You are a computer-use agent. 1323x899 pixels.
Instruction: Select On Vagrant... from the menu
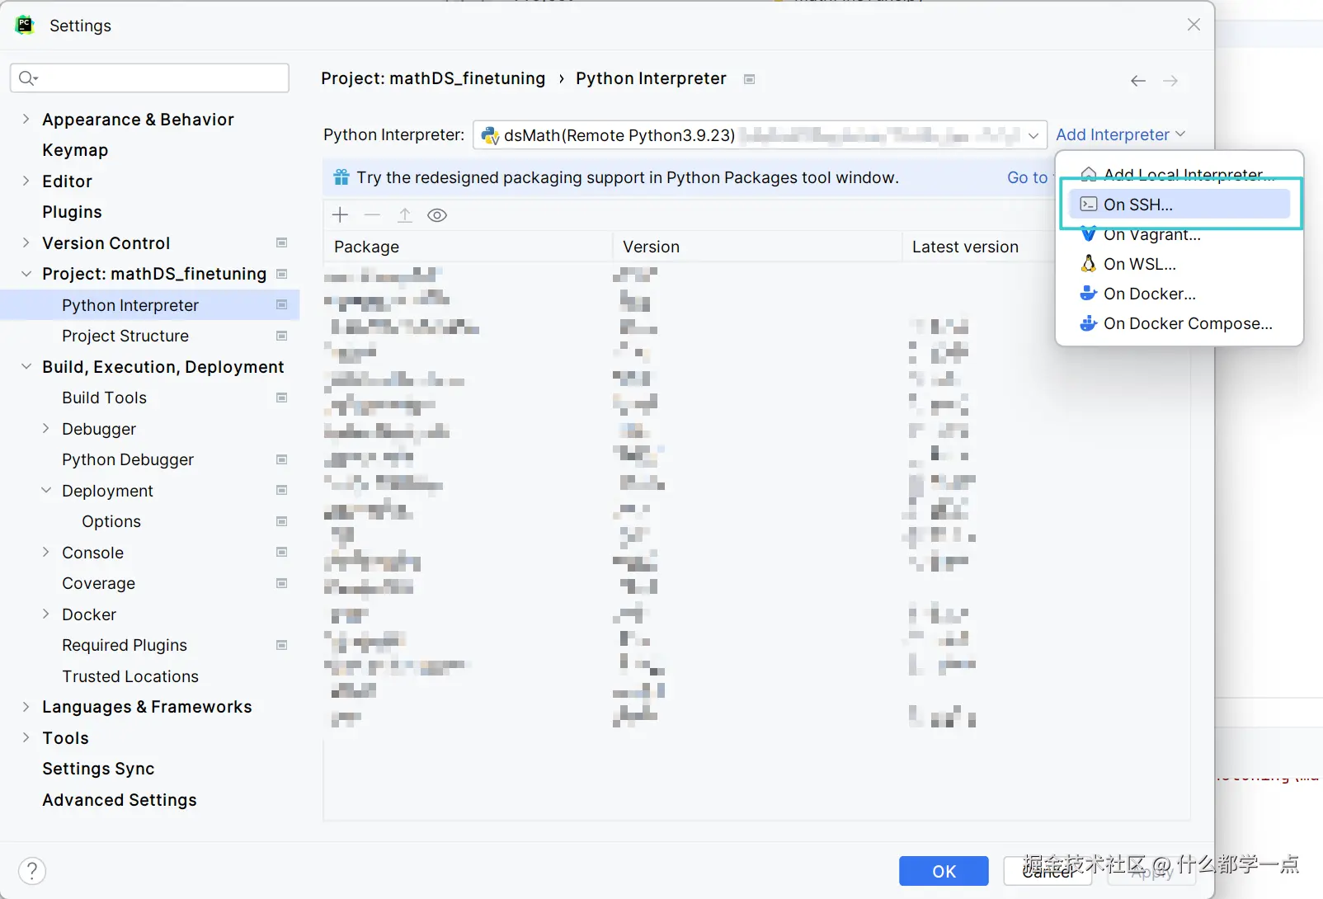1180,234
